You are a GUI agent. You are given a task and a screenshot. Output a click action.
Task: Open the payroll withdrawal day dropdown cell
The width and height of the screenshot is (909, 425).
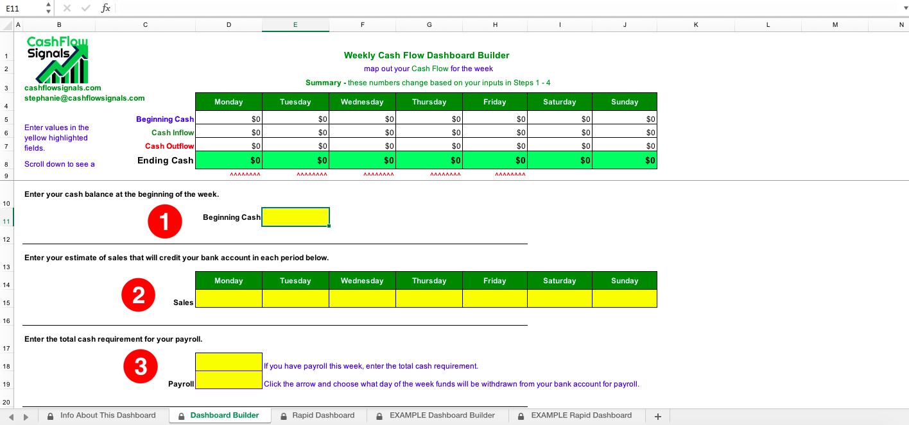pyautogui.click(x=229, y=380)
